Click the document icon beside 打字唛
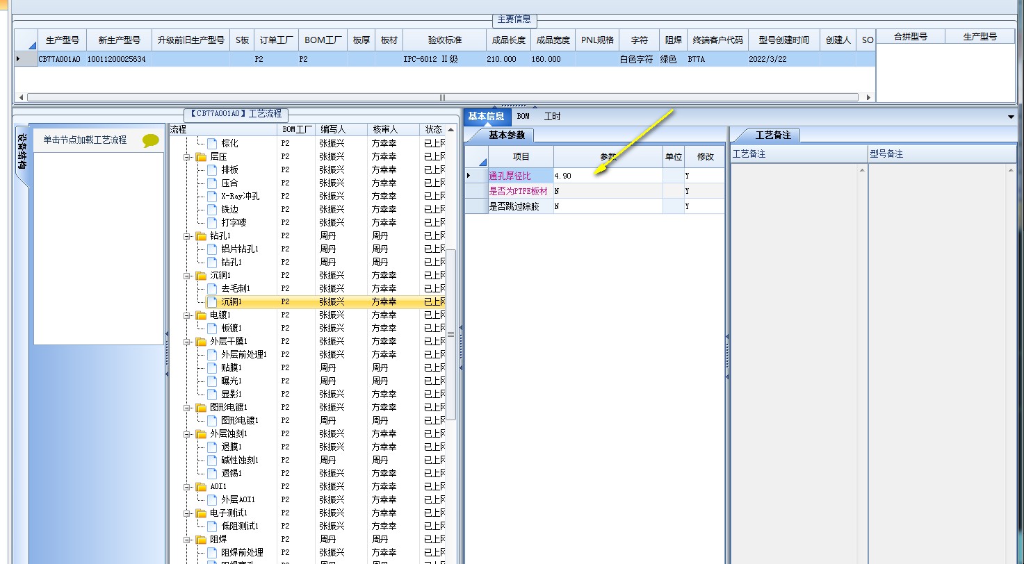 (x=212, y=222)
